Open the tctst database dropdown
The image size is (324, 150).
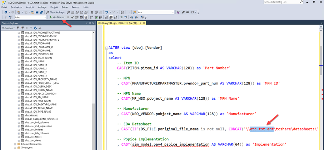point(45,17)
